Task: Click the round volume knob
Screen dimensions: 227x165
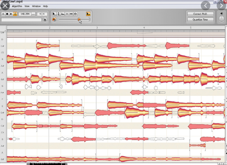Action: [221, 19]
